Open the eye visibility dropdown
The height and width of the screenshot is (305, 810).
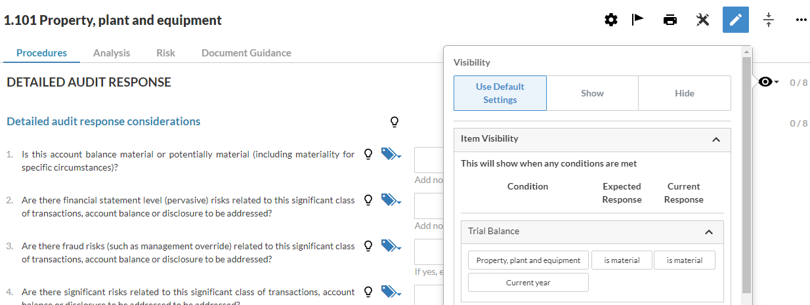click(767, 82)
